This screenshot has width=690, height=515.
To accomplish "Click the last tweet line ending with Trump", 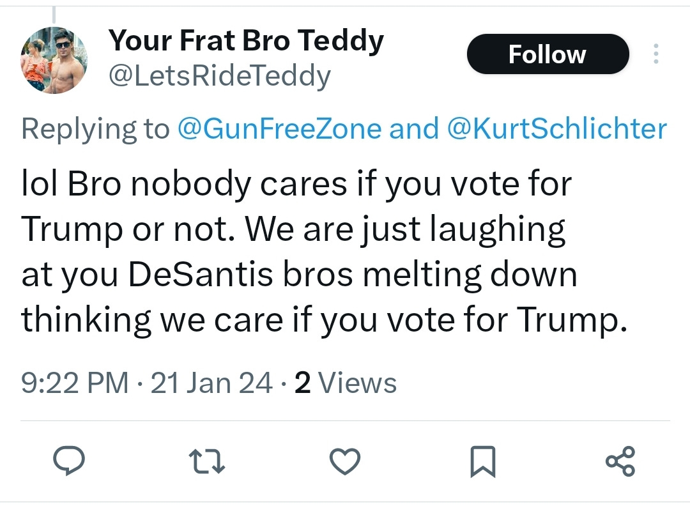I will click(324, 319).
